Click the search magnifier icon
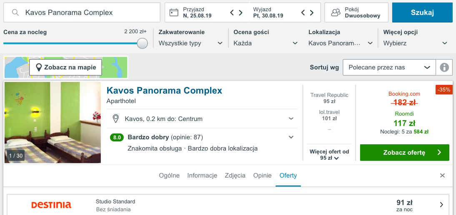The image size is (456, 215). click(15, 12)
